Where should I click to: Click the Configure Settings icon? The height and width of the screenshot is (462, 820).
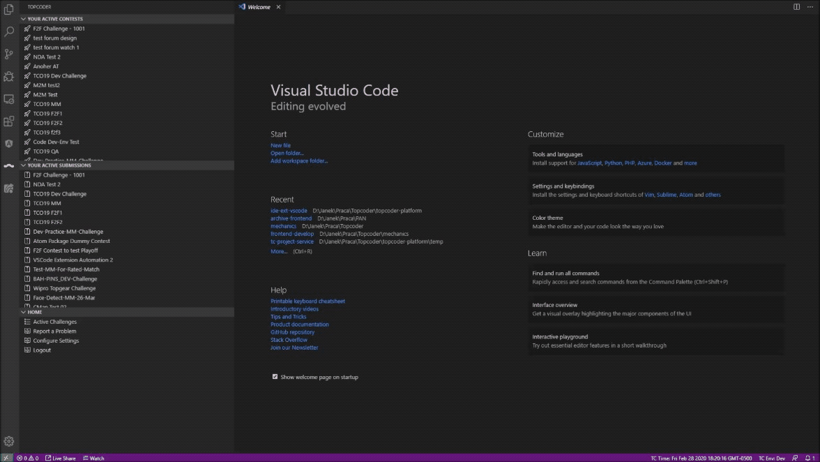pyautogui.click(x=27, y=341)
